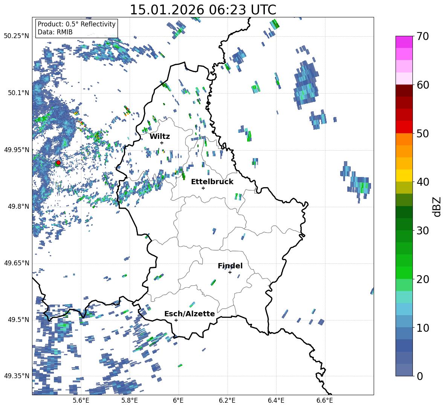Image resolution: width=446 pixels, height=408 pixels.
Task: Click the 49.8°N latitude tick label
Action: tap(19, 206)
